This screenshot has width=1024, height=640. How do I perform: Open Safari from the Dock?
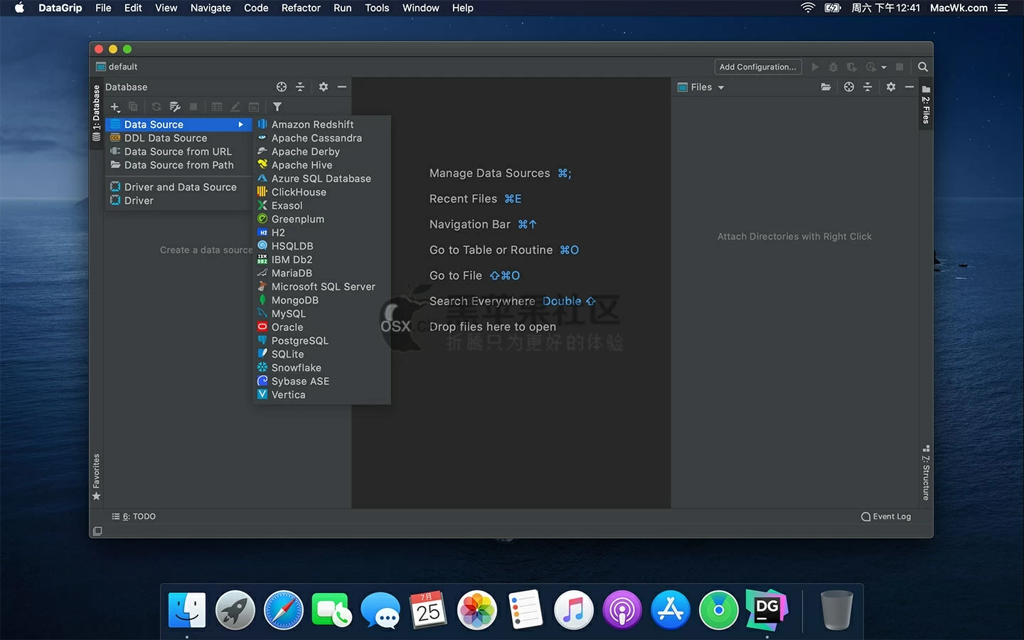[x=283, y=610]
